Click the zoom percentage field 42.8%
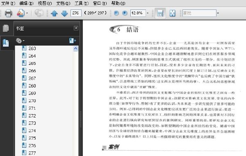 click(x=138, y=13)
